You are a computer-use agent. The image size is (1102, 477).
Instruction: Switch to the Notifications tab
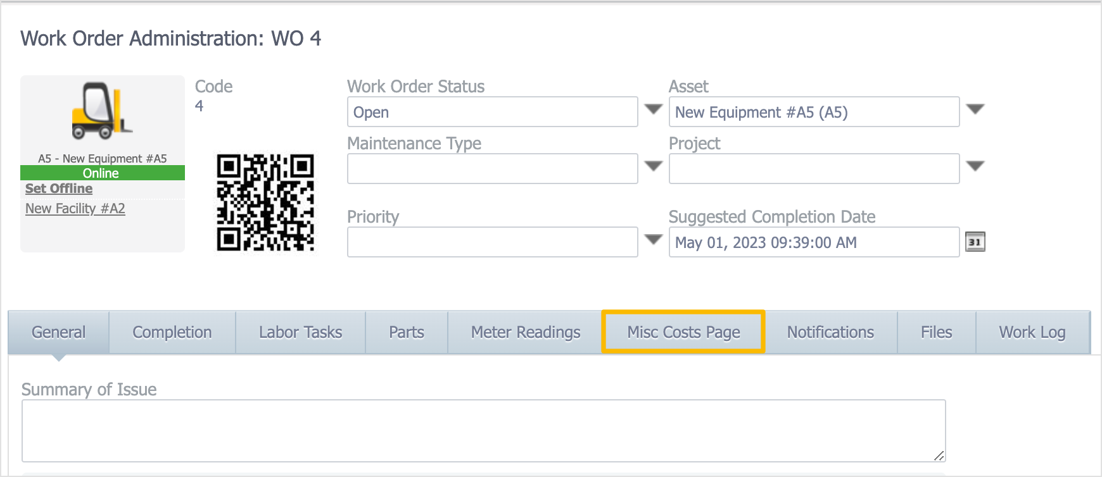click(x=830, y=332)
